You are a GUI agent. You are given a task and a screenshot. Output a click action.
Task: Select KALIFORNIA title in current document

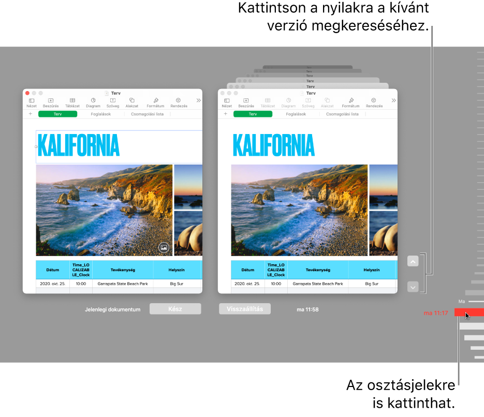point(78,145)
